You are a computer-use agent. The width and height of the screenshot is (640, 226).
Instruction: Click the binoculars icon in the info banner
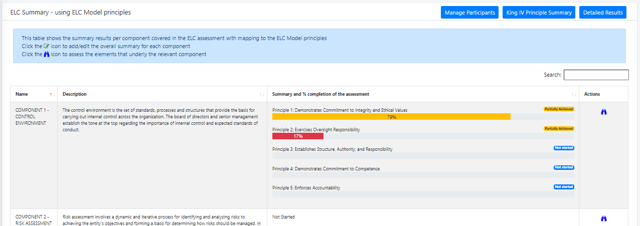[46, 54]
